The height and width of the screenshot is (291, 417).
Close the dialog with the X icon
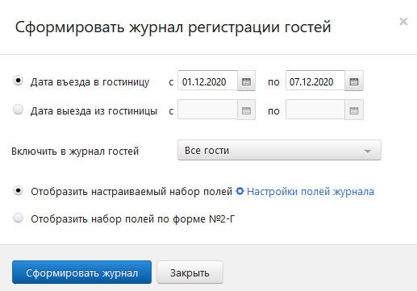tap(403, 22)
